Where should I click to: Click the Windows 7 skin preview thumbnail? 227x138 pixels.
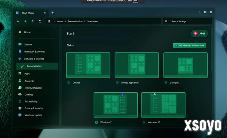click(x=116, y=105)
